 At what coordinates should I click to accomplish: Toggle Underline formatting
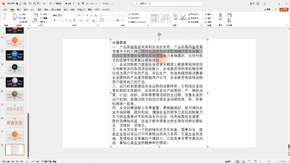click(62, 20)
